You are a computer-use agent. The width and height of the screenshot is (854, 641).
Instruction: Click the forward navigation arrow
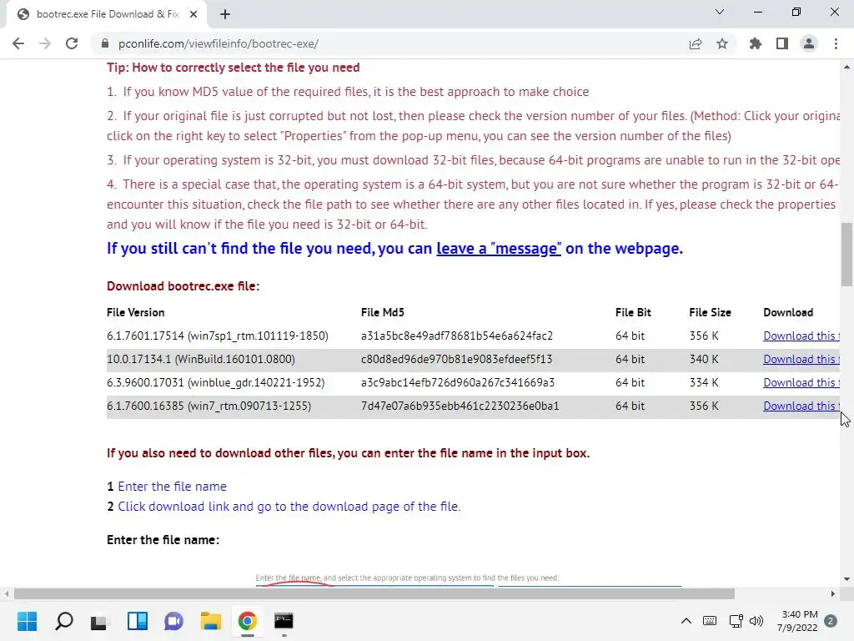(x=45, y=43)
